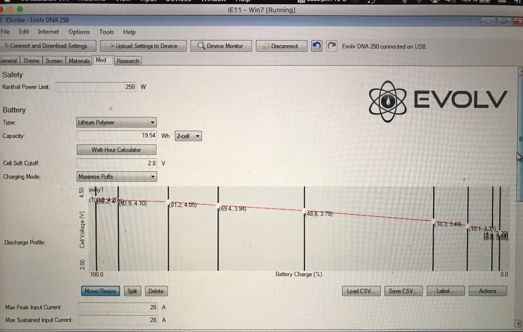The image size is (523, 332).
Task: Open the Tools menu
Action: (106, 32)
